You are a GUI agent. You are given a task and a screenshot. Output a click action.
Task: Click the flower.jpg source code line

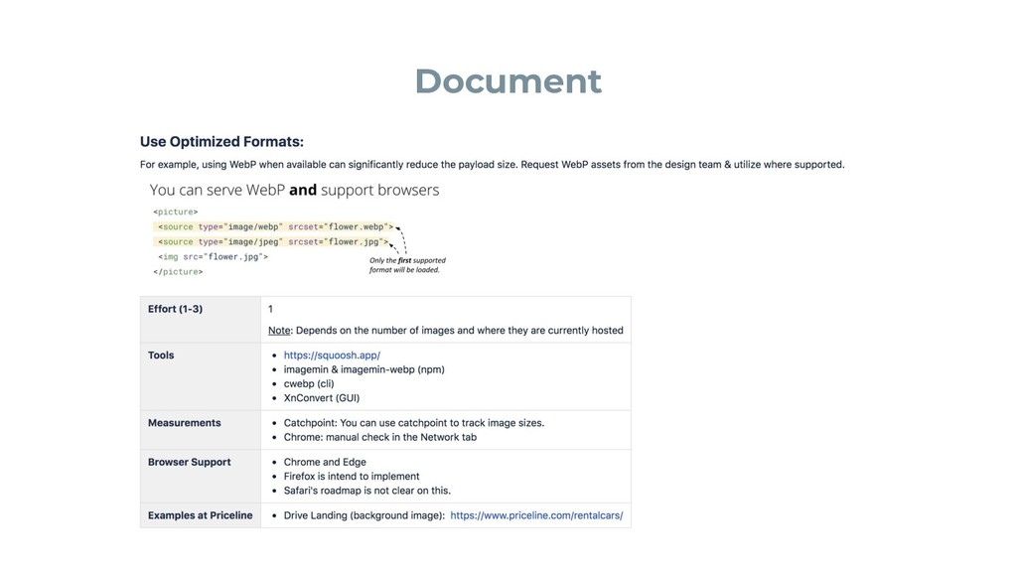click(271, 242)
